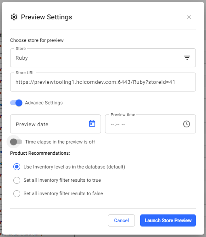Image resolution: width=206 pixels, height=237 pixels.
Task: Click the Preview date text field
Action: (x=55, y=124)
